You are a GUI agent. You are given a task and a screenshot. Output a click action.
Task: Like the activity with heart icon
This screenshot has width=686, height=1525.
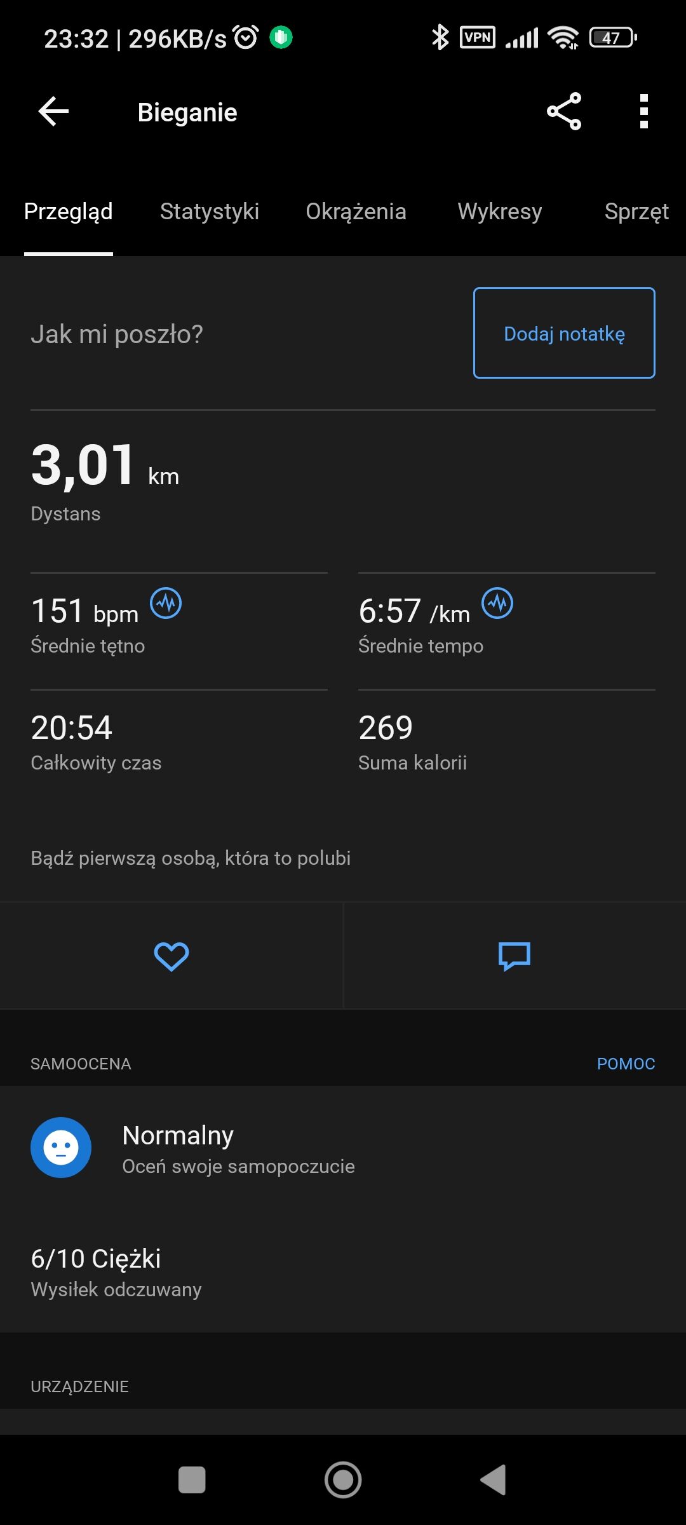(x=171, y=956)
